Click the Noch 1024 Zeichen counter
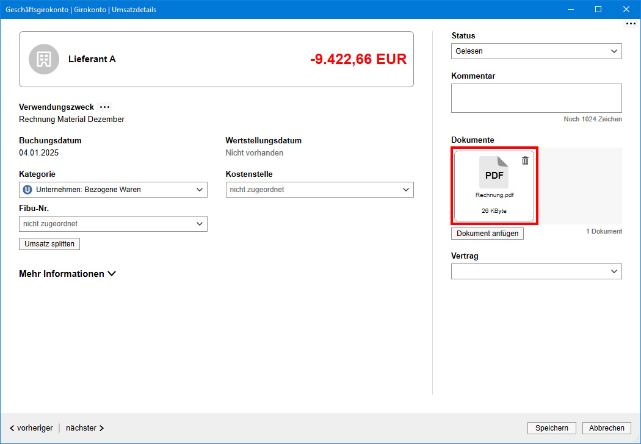Viewport: 641px width, 444px height. (593, 120)
